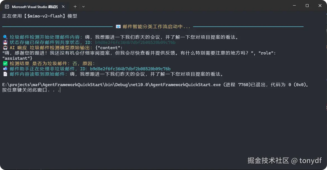The width and height of the screenshot is (327, 170).
Task: Click the floppy disk emoji on state storage line
Action: (x=5, y=42)
